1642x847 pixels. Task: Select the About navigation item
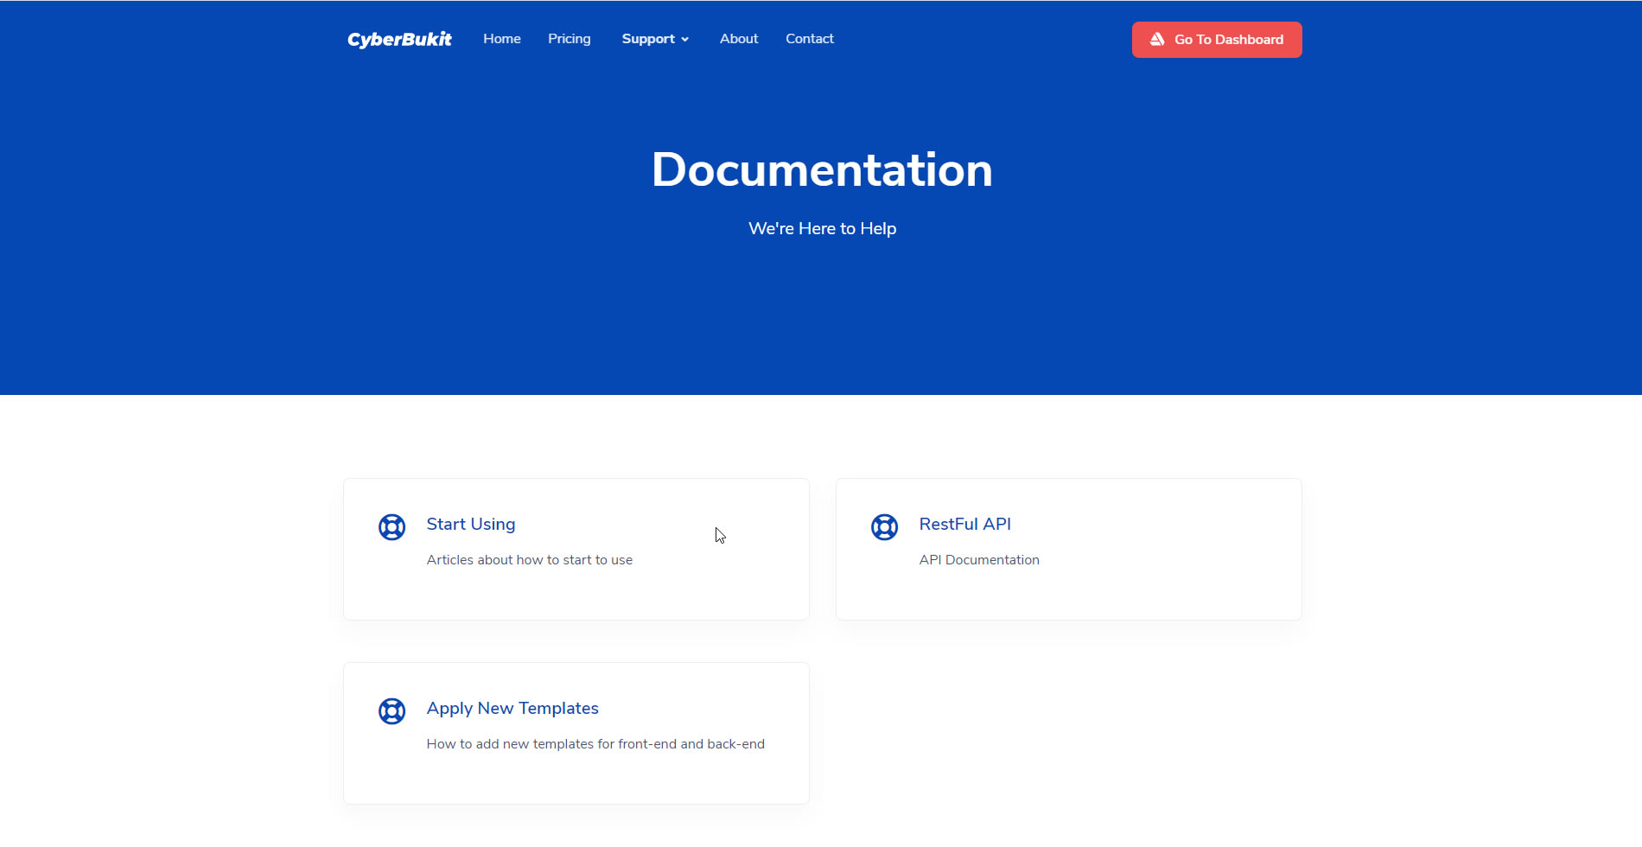tap(738, 38)
